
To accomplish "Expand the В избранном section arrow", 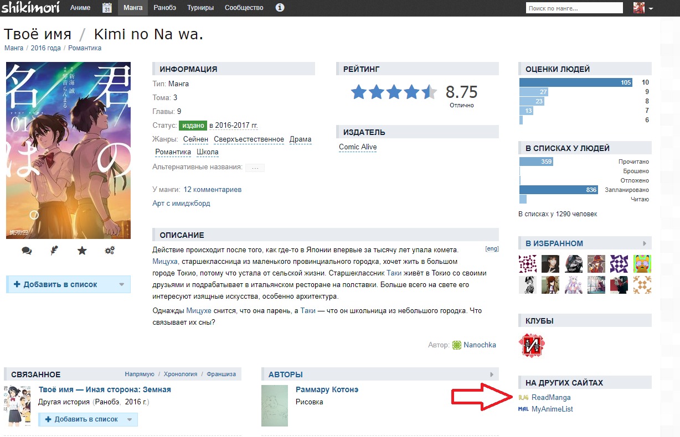I will (644, 243).
